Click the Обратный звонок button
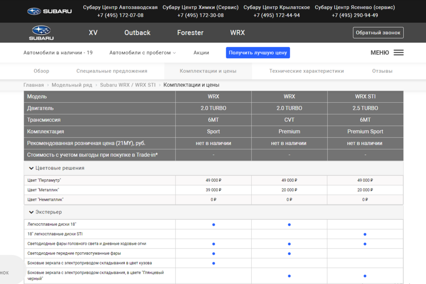 [x=378, y=33]
